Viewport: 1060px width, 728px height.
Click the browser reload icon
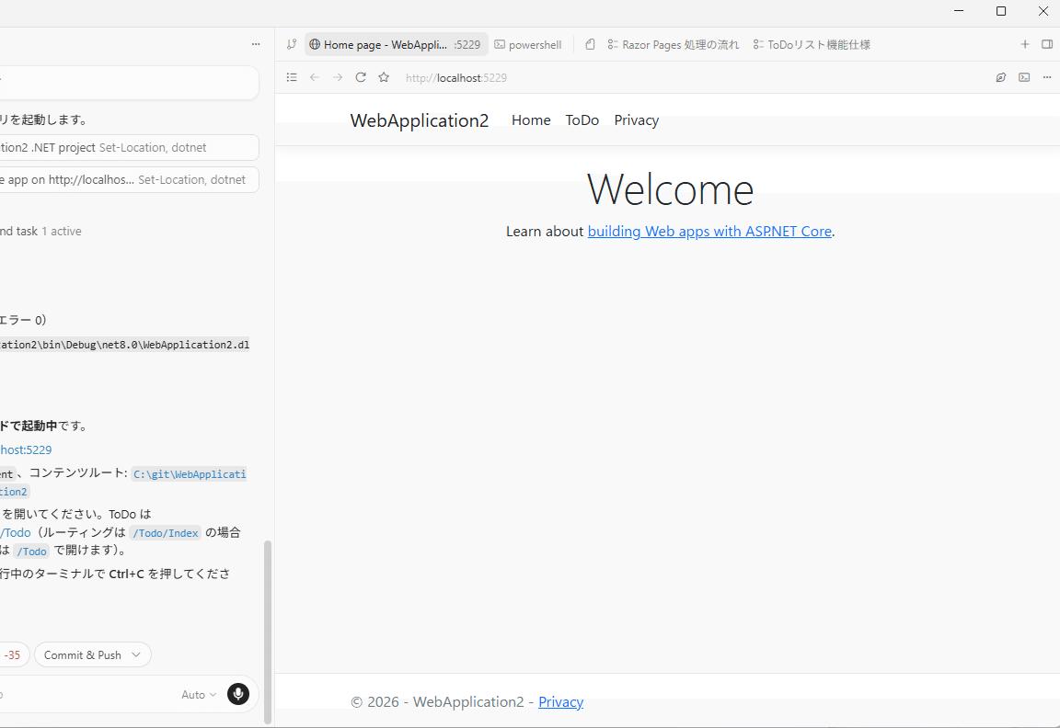pos(361,77)
